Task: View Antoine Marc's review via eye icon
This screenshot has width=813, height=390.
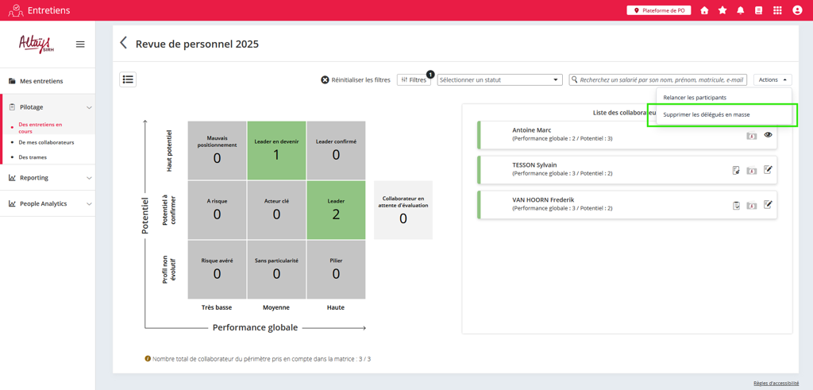Action: tap(768, 135)
